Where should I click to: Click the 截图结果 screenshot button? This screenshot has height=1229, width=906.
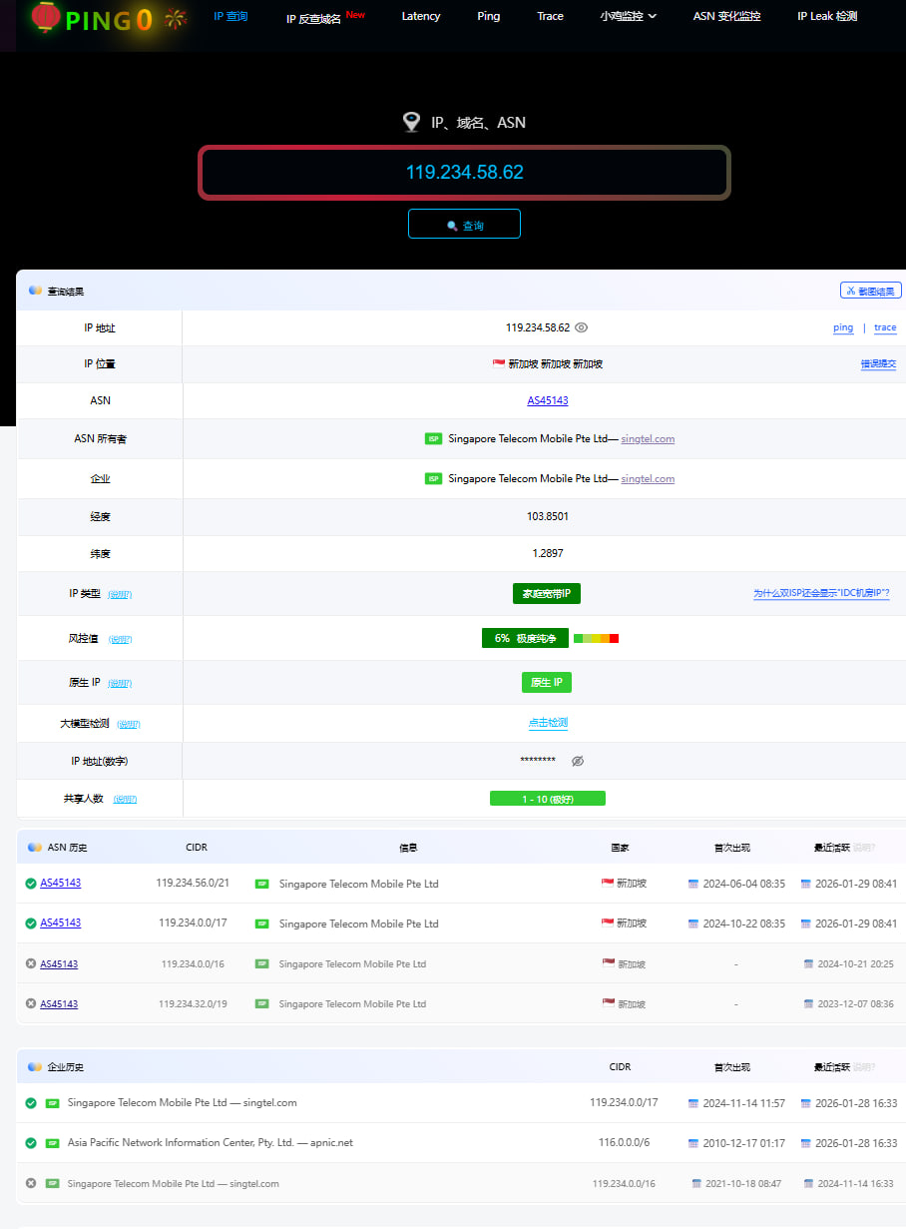click(871, 291)
